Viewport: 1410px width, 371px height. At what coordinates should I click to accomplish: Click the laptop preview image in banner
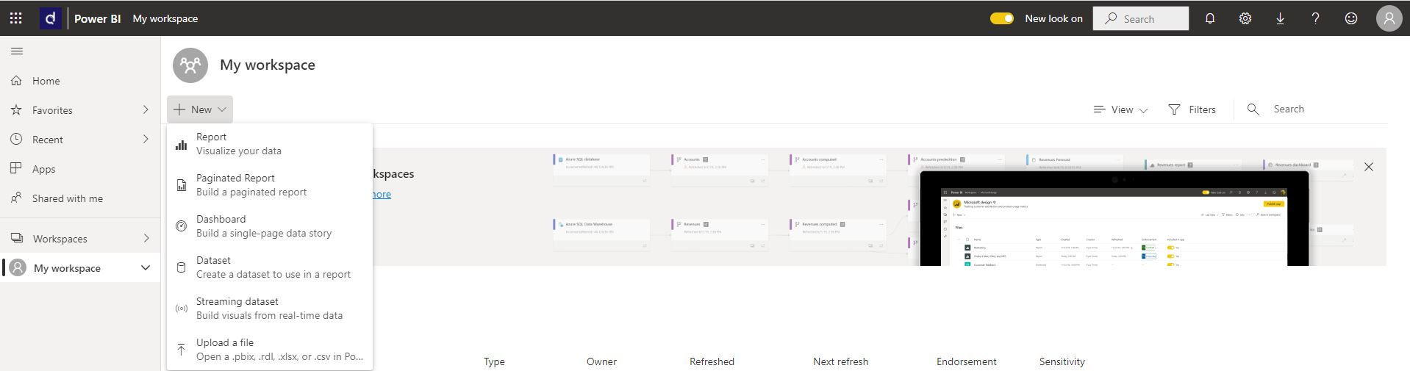1114,219
